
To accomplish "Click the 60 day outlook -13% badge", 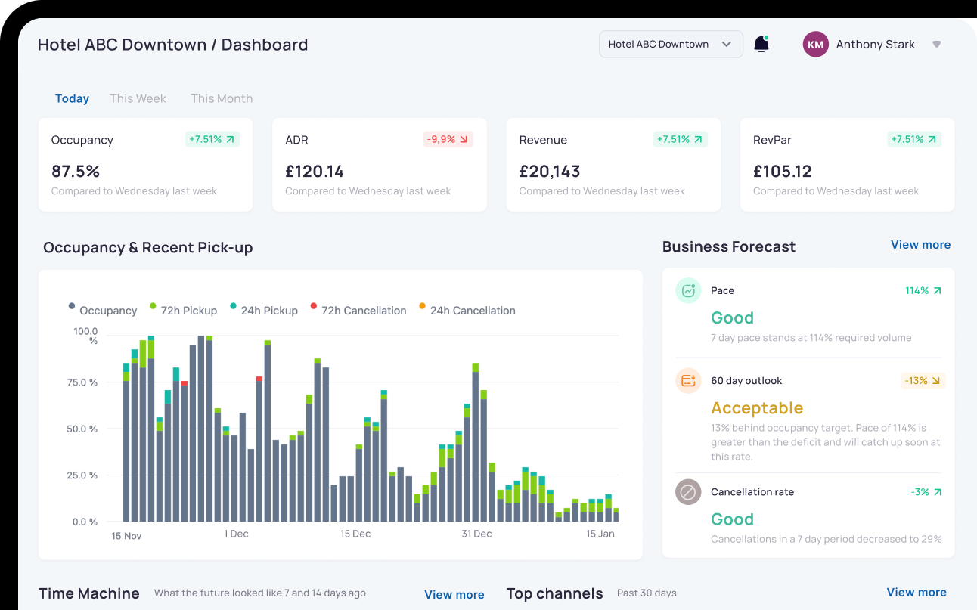I will (x=923, y=381).
